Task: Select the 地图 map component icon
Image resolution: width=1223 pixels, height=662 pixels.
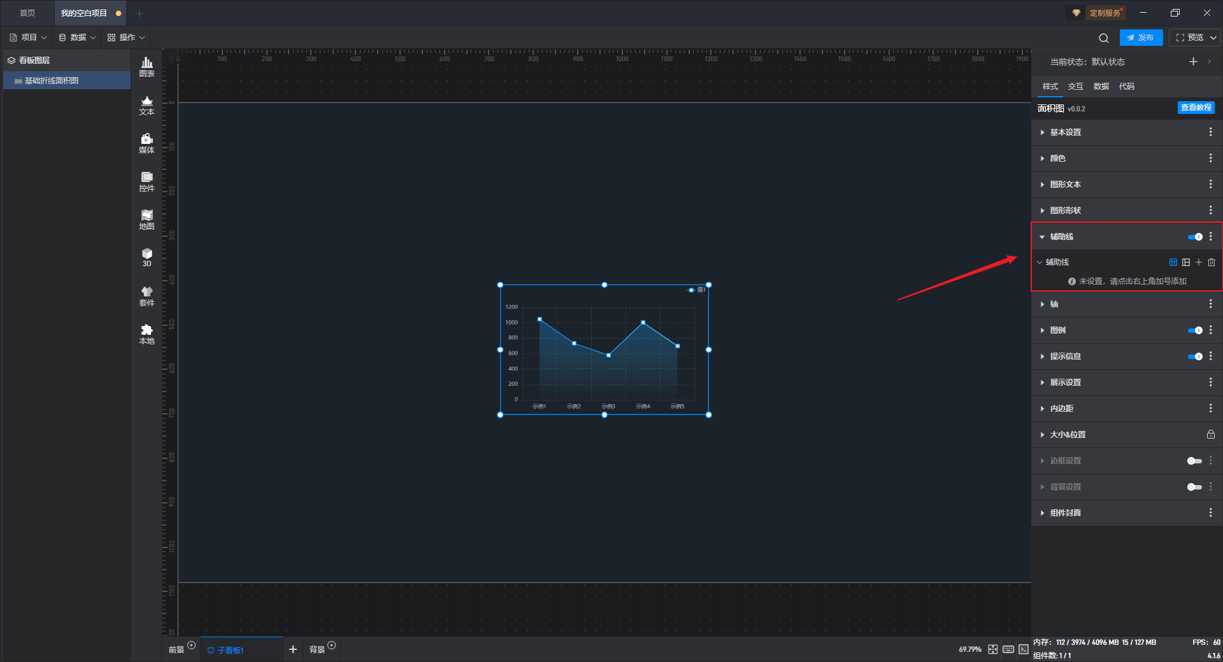Action: click(147, 220)
